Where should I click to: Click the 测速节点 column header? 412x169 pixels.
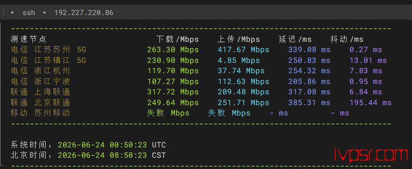29,39
